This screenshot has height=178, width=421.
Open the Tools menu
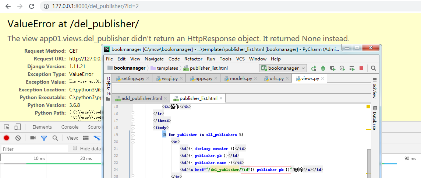click(x=225, y=59)
